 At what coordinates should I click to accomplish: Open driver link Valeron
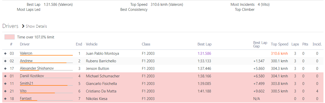click(26, 53)
